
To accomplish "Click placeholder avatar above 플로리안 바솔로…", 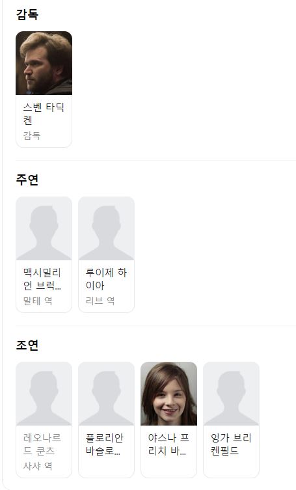I will (106, 394).
